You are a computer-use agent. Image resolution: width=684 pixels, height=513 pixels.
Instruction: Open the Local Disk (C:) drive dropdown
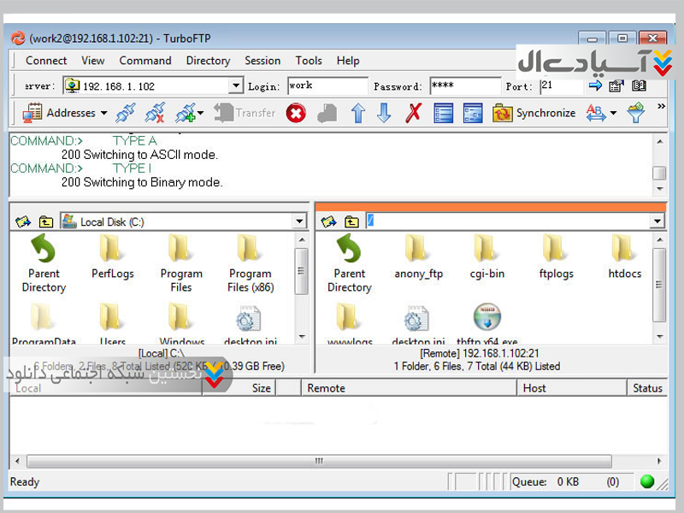click(x=299, y=222)
